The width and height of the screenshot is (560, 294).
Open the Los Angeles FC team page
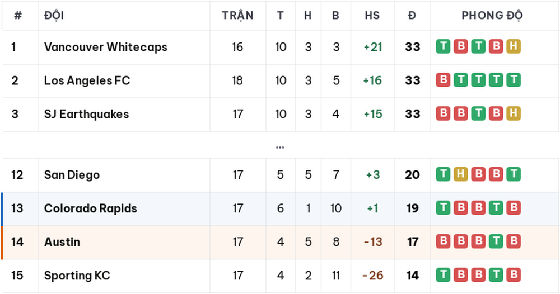[x=87, y=80]
